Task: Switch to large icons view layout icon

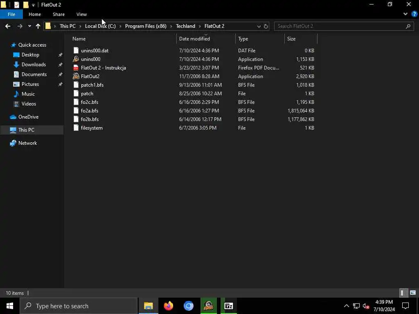Action: click(413, 293)
